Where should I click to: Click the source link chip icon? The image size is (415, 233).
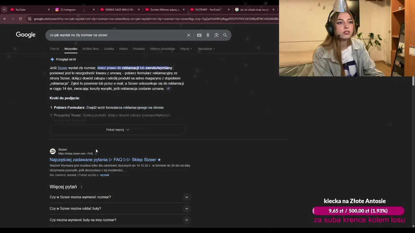coord(168,89)
